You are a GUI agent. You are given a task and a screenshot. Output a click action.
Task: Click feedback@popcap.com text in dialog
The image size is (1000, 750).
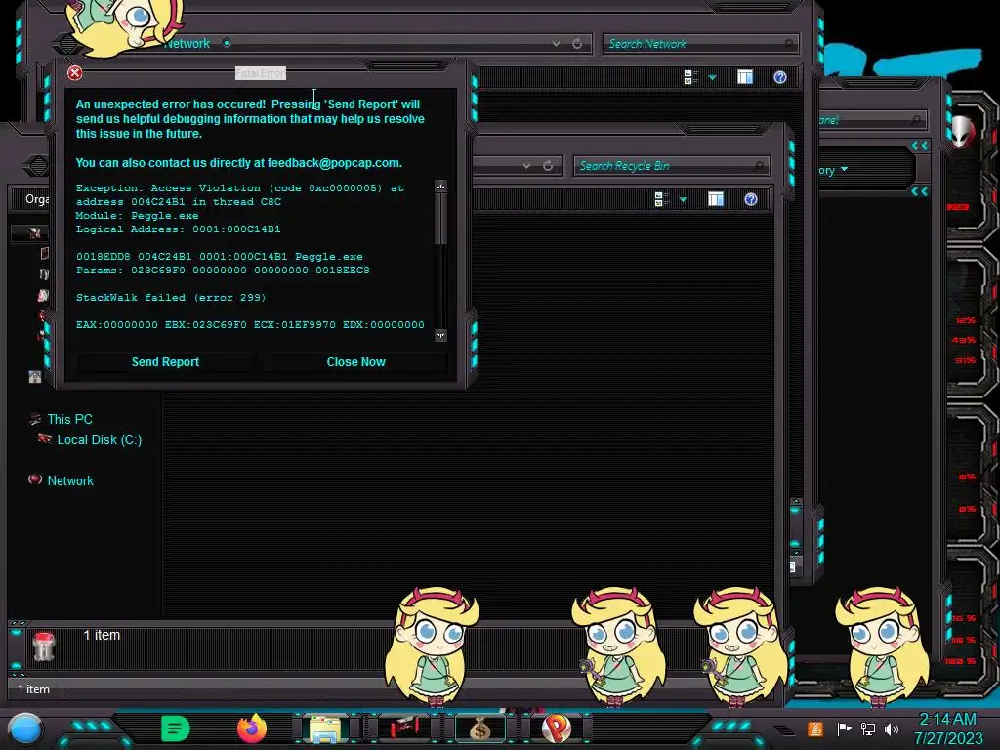coord(334,163)
